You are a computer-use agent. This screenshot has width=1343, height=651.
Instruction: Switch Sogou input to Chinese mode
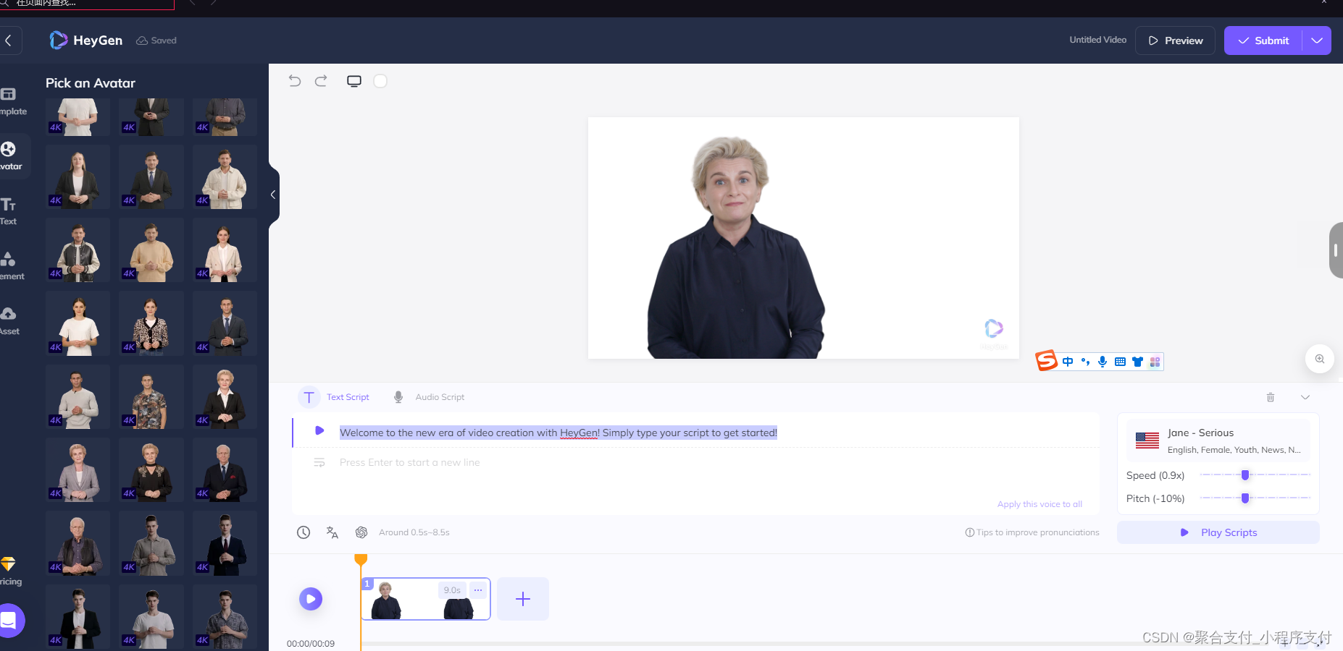pyautogui.click(x=1068, y=361)
